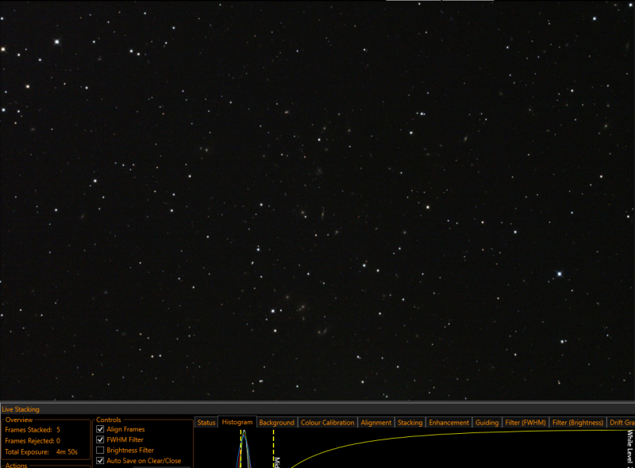Click the Overview group label
This screenshot has height=468, width=635.
(19, 420)
